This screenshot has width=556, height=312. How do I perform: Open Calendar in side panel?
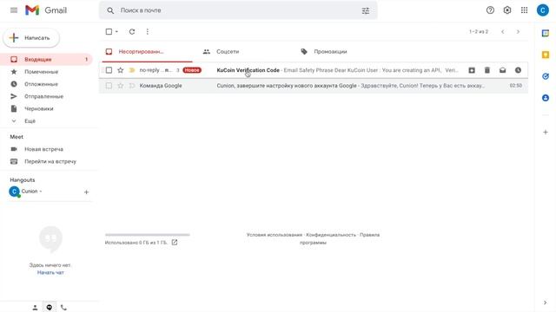click(x=546, y=33)
